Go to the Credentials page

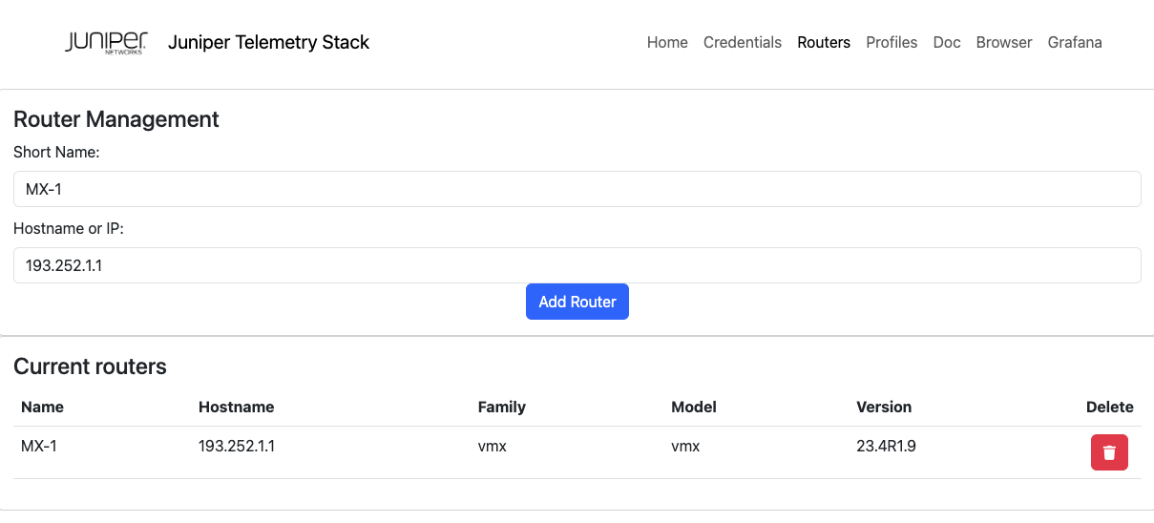(x=743, y=43)
